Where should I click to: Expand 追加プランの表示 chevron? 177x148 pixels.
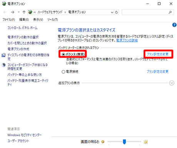coord(172,83)
